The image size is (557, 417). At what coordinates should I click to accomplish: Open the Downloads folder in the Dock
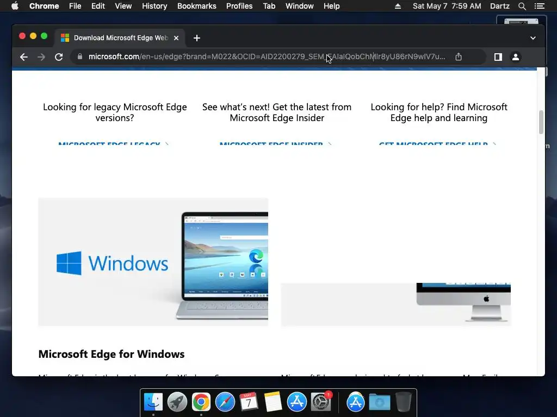click(x=379, y=402)
